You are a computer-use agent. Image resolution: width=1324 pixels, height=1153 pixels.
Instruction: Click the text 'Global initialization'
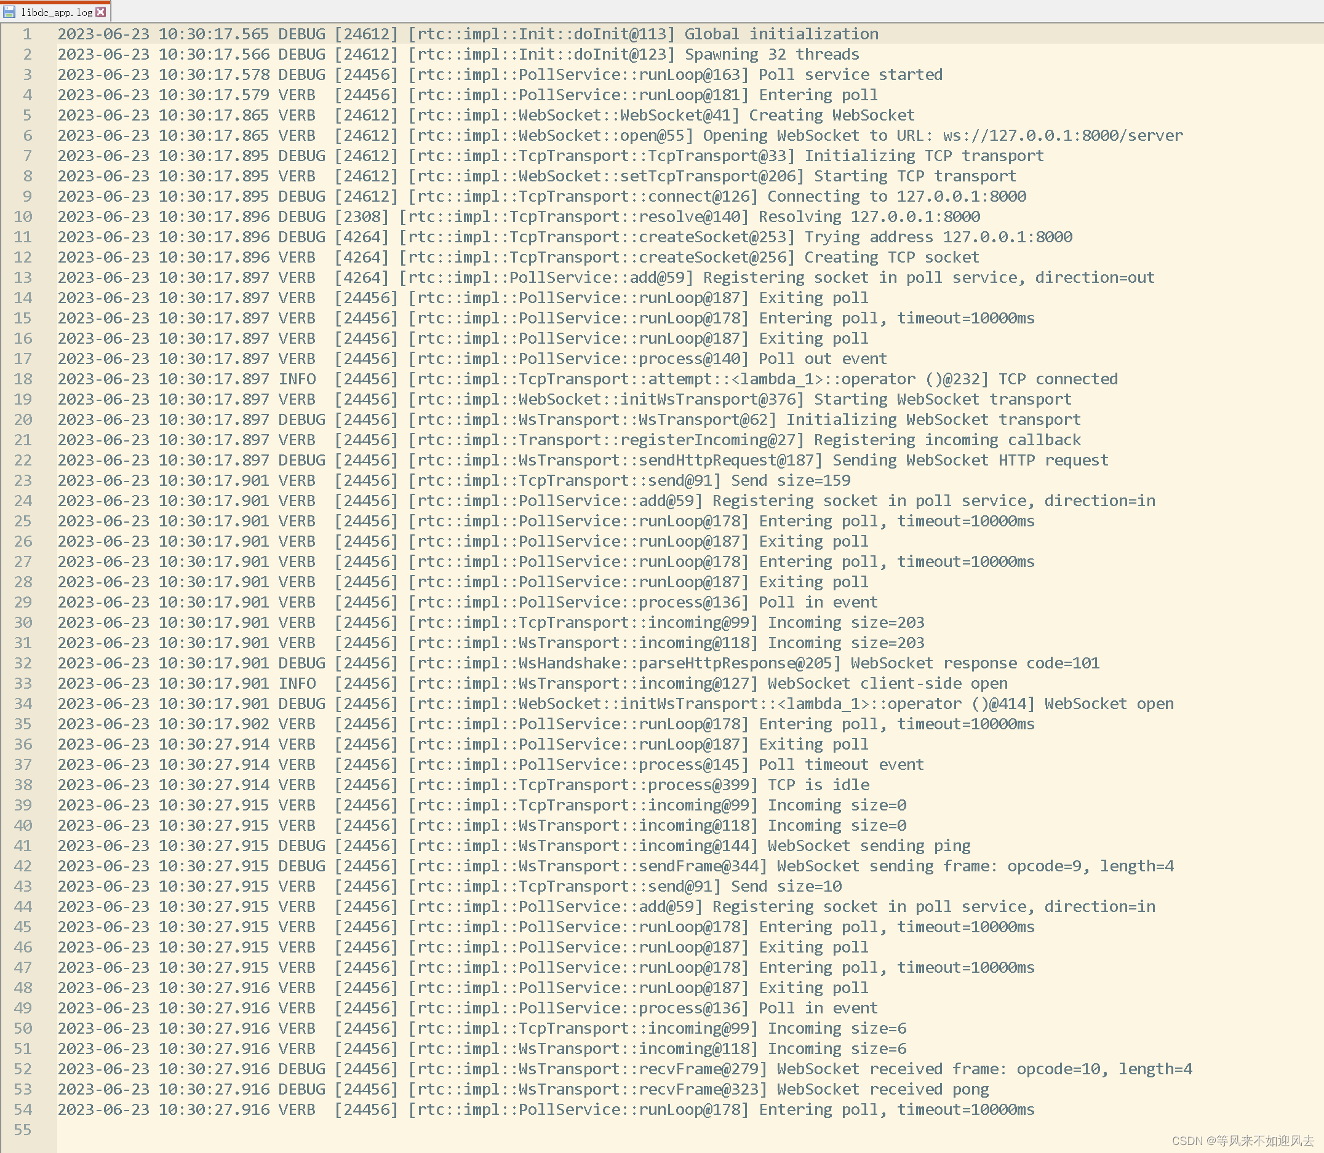tap(781, 34)
